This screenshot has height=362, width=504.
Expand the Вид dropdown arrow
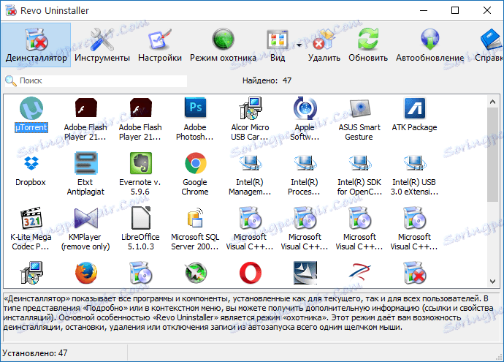click(299, 45)
